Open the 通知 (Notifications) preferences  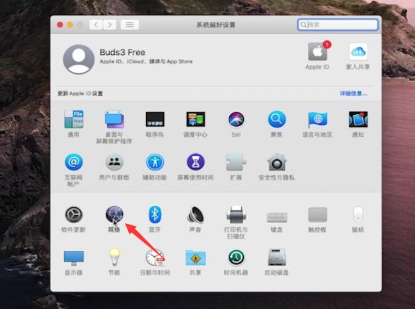(x=358, y=120)
